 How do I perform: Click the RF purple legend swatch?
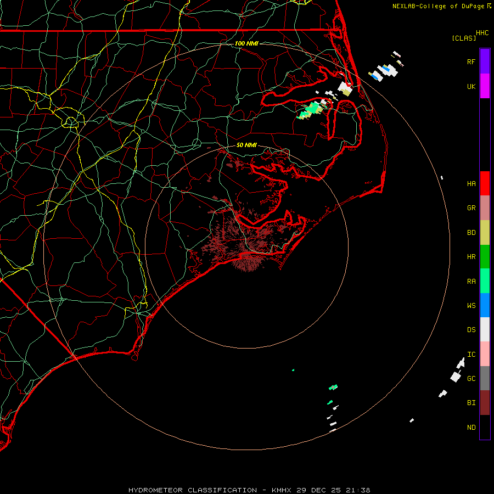pyautogui.click(x=485, y=61)
